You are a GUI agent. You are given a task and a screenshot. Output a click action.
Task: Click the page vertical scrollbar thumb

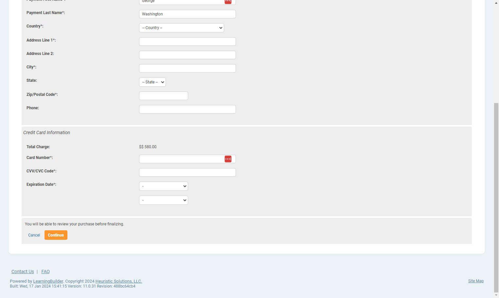click(x=496, y=197)
